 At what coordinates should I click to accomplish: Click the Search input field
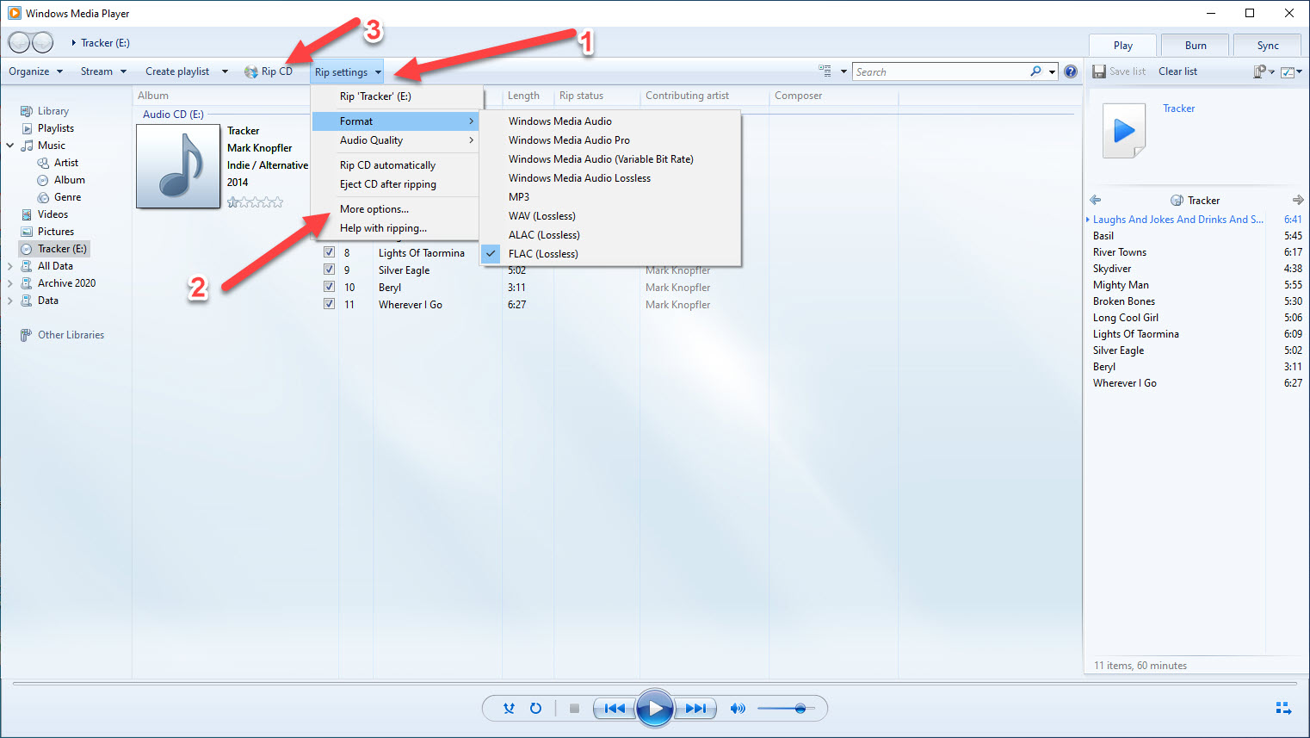click(940, 71)
